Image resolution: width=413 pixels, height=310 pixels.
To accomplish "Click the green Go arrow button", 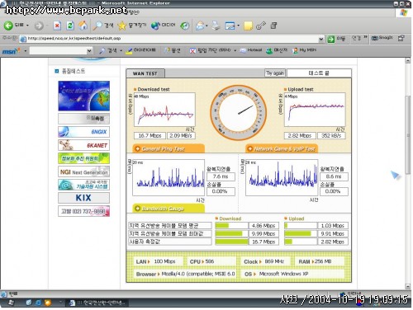I will click(x=330, y=39).
